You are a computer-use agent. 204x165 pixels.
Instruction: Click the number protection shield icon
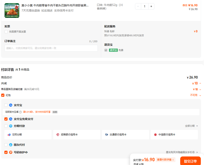click(x=11, y=152)
